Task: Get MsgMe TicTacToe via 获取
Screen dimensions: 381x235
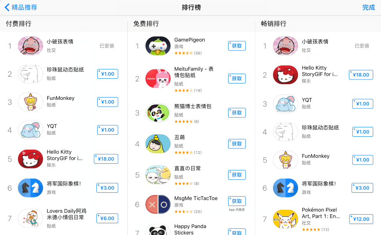Action: click(x=237, y=201)
